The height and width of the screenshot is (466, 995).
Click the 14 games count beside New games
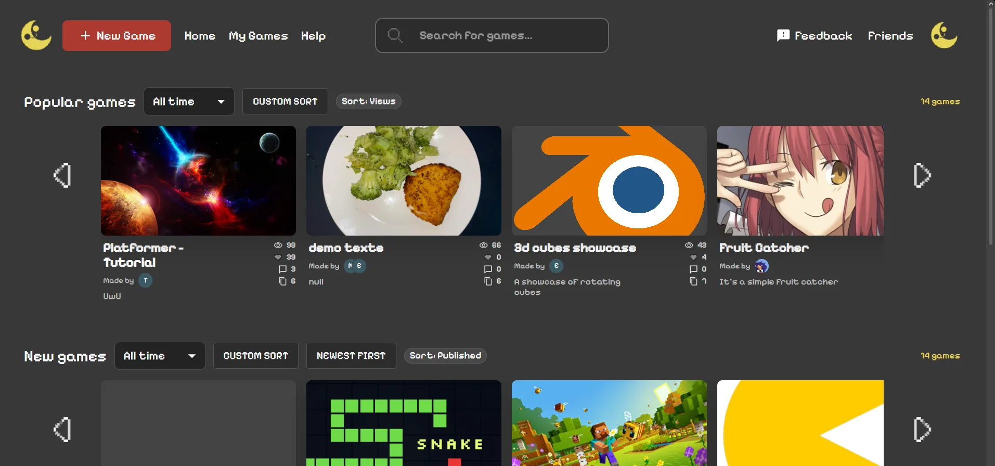[x=940, y=356]
